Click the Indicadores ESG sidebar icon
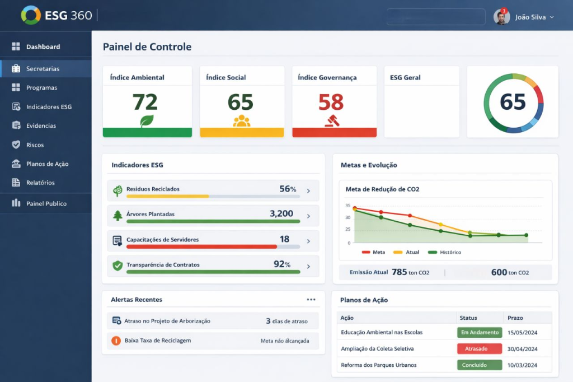The width and height of the screenshot is (573, 382). 16,106
